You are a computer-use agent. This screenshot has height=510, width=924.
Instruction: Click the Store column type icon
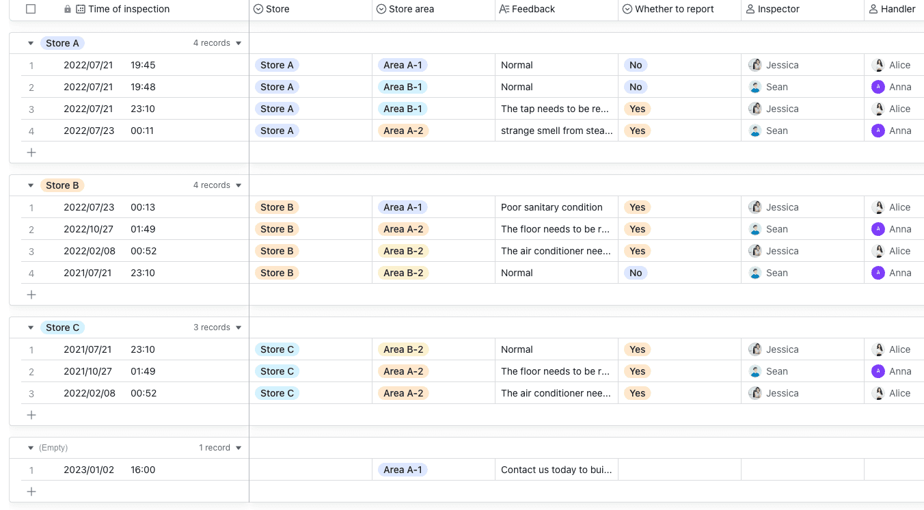pyautogui.click(x=258, y=10)
